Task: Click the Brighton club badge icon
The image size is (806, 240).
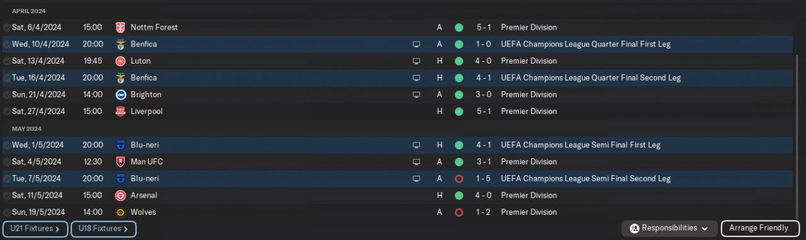Action: (x=120, y=94)
